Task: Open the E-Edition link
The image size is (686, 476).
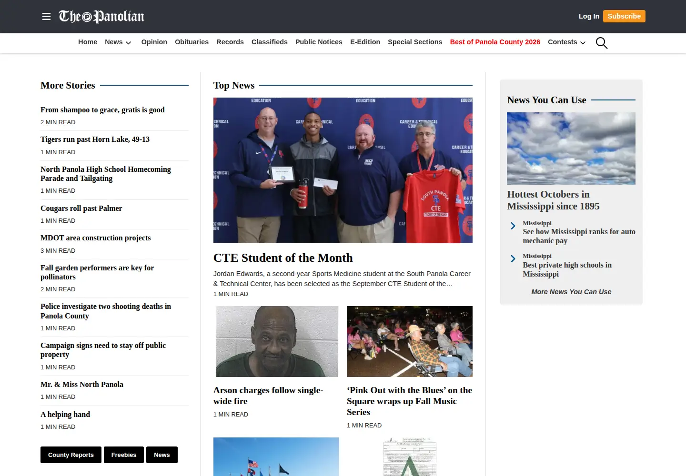Action: (365, 42)
